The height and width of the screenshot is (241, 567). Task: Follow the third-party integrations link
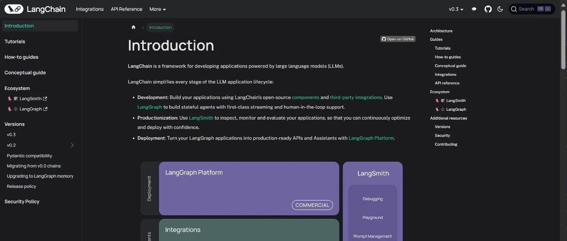pyautogui.click(x=356, y=97)
